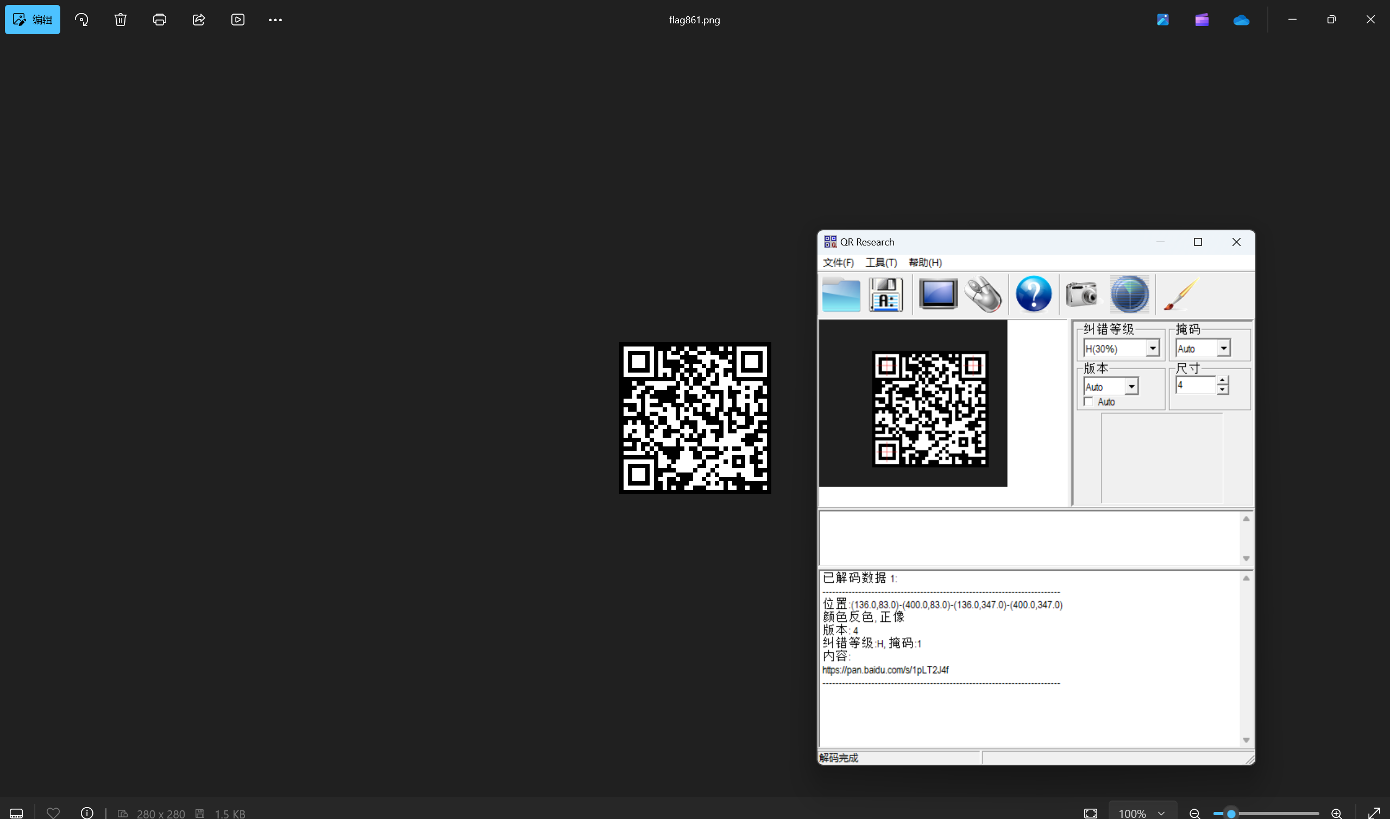Open the OneDrive cloud icon
The width and height of the screenshot is (1390, 819).
point(1241,20)
